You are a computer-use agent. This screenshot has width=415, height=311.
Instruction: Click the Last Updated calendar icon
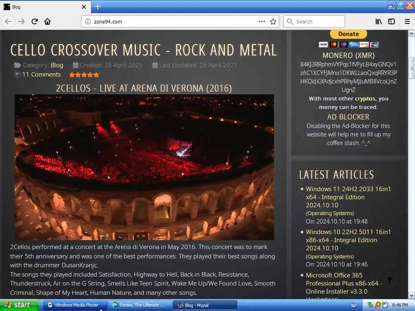pyautogui.click(x=155, y=65)
